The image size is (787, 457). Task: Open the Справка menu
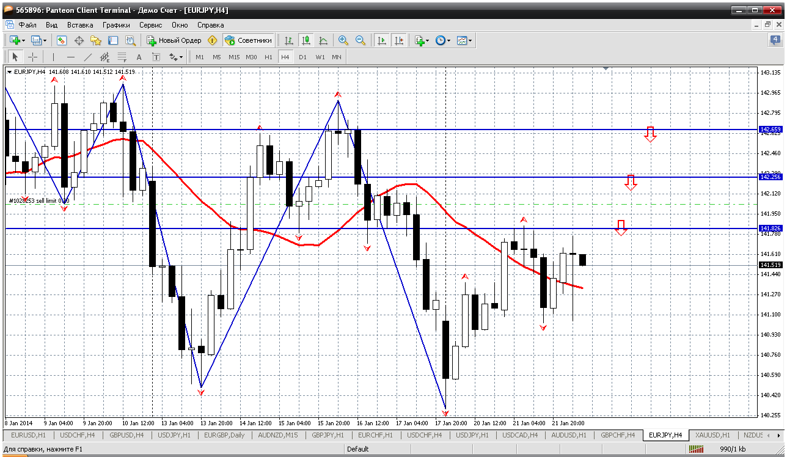(211, 25)
